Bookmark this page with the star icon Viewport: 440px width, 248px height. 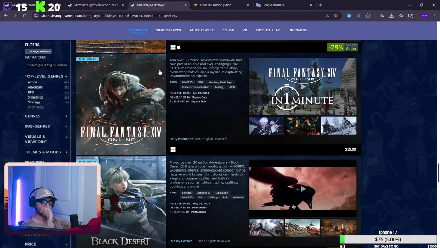point(336,15)
